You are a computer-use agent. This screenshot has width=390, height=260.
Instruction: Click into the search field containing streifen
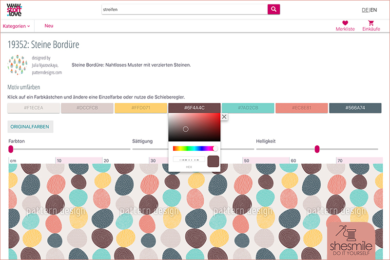(x=185, y=9)
